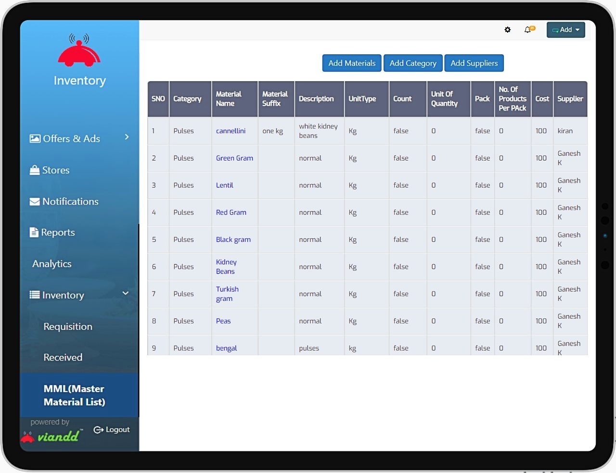The width and height of the screenshot is (616, 473).
Task: Expand the Offers & Ads chevron
Action: [127, 137]
